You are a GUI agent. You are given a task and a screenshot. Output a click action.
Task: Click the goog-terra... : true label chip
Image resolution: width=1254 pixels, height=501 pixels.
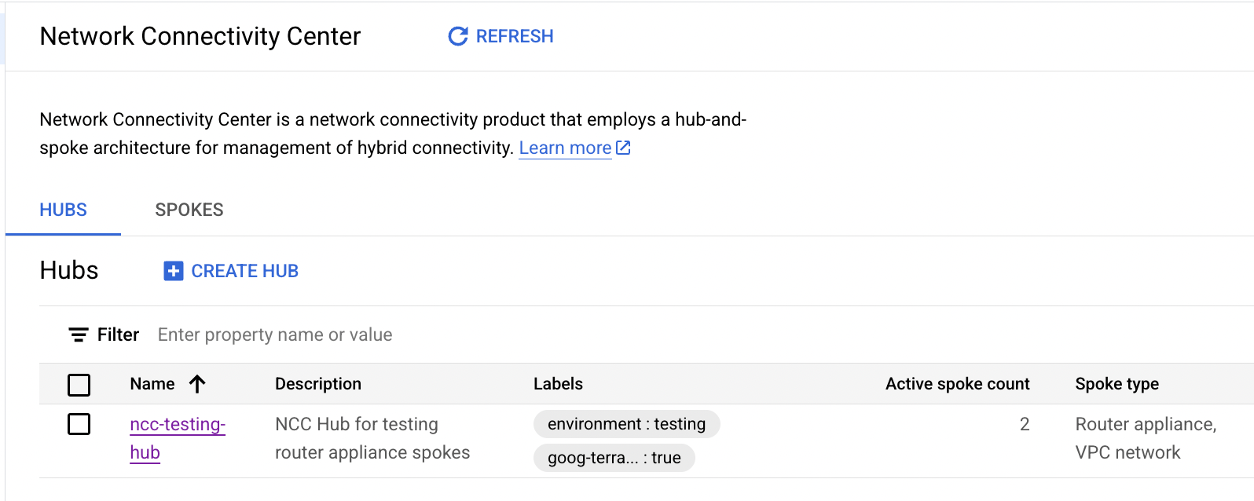pos(614,458)
